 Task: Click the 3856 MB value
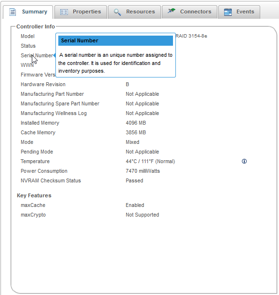click(135, 132)
